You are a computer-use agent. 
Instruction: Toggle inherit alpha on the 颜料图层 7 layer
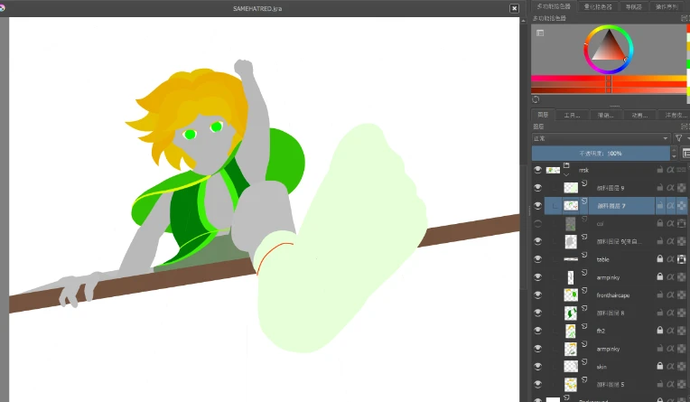point(681,206)
